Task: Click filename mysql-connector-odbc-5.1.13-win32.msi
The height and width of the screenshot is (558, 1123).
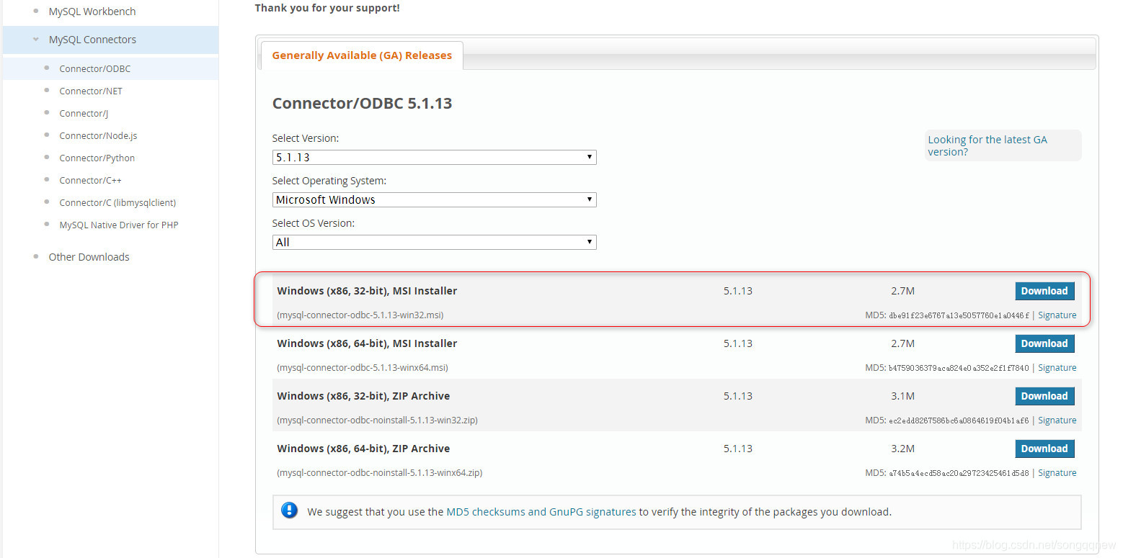Action: [x=360, y=315]
